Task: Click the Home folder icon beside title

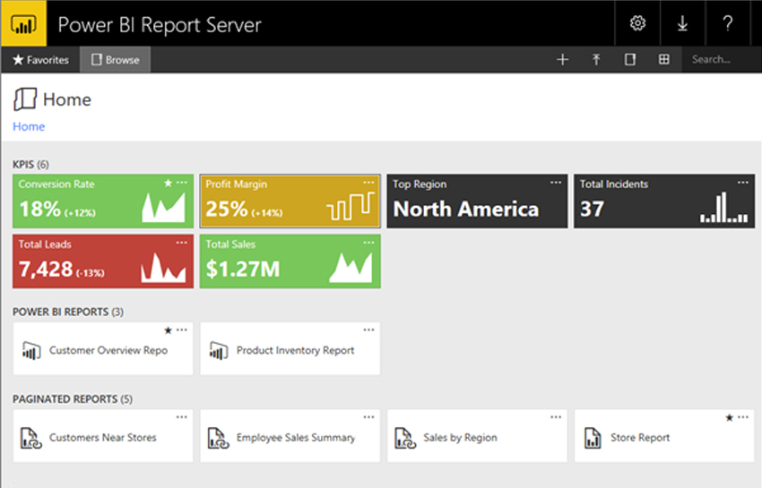Action: click(25, 99)
